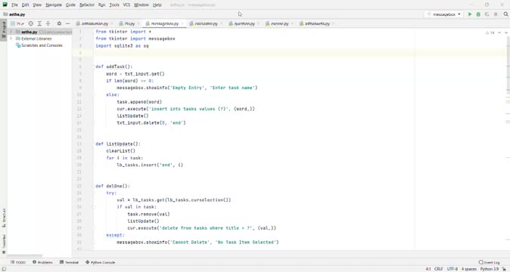
Task: Start debugging with the green bug icon
Action: point(478,14)
